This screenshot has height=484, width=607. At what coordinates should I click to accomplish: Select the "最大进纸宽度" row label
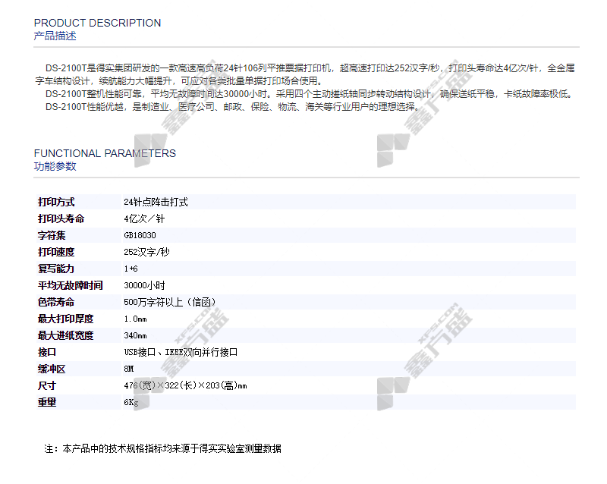pos(65,335)
